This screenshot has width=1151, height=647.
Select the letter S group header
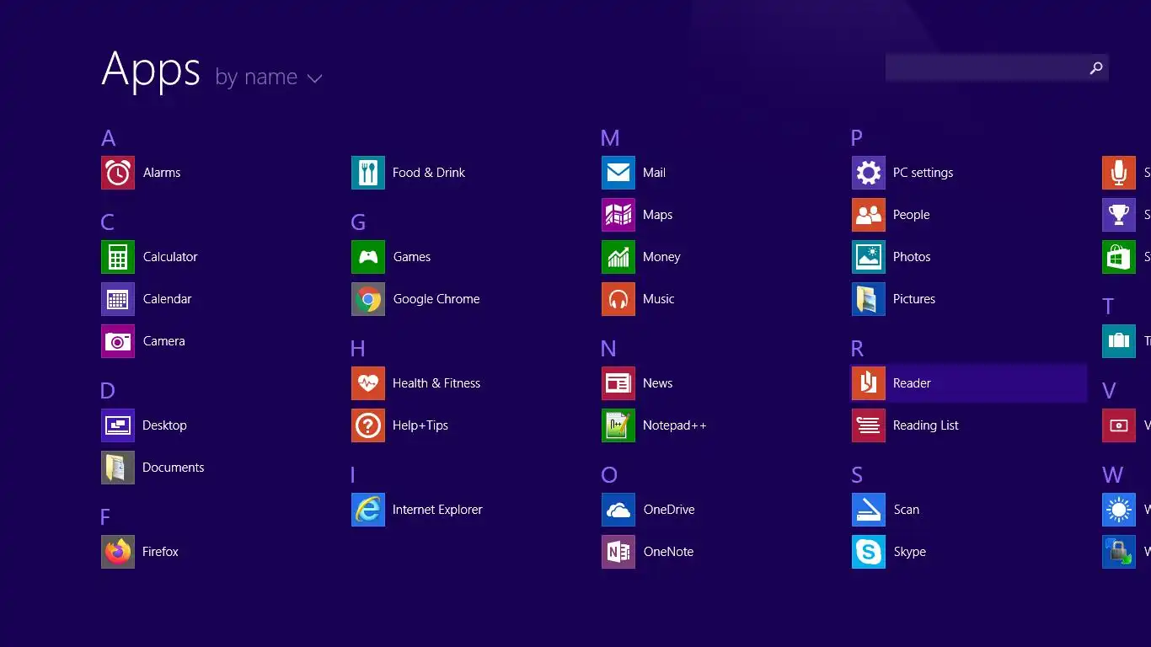(857, 475)
